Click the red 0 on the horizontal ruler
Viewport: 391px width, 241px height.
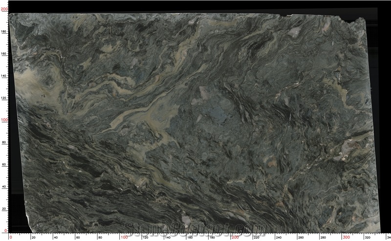pos(11,237)
